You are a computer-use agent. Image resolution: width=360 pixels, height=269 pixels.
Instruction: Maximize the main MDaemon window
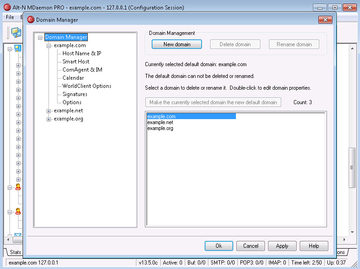click(335, 8)
